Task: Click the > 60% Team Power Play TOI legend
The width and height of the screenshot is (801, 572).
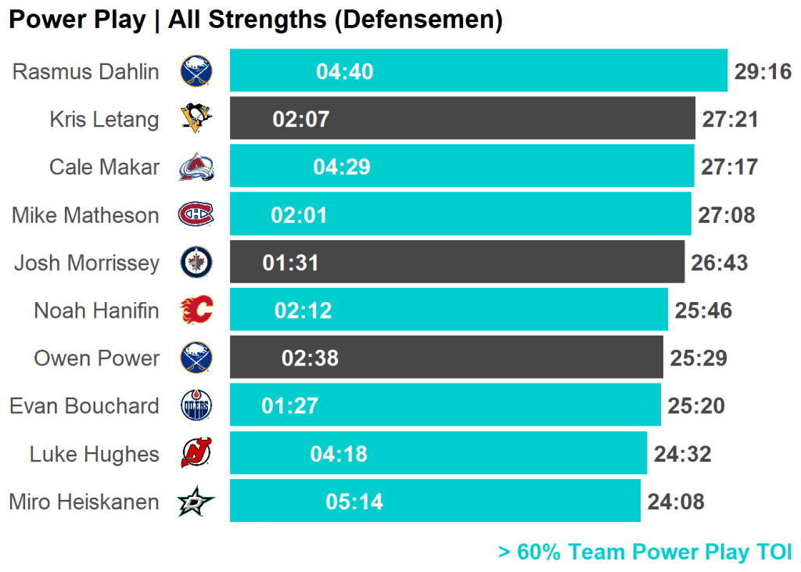Action: click(x=645, y=552)
